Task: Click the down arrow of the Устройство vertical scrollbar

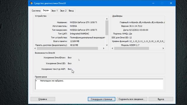Action: click(107, 45)
